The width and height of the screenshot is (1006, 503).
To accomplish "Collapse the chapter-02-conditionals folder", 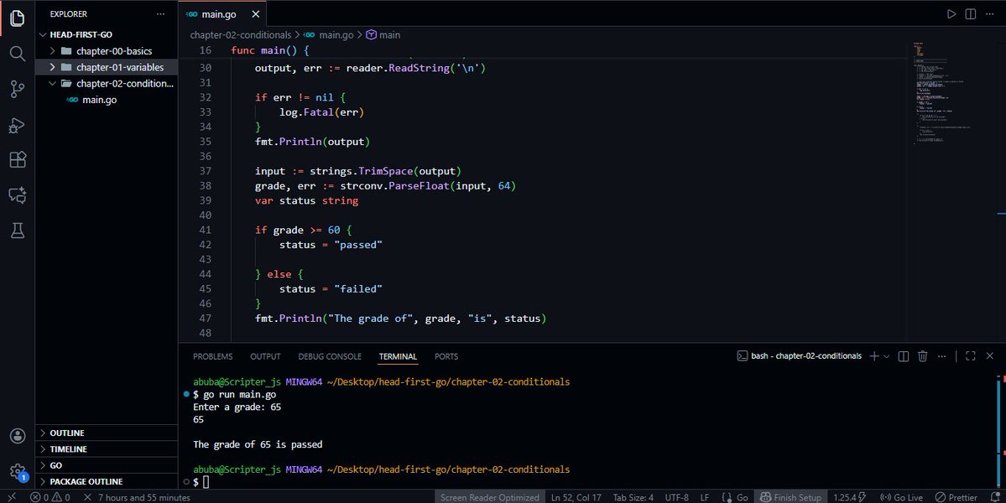I will pyautogui.click(x=107, y=83).
